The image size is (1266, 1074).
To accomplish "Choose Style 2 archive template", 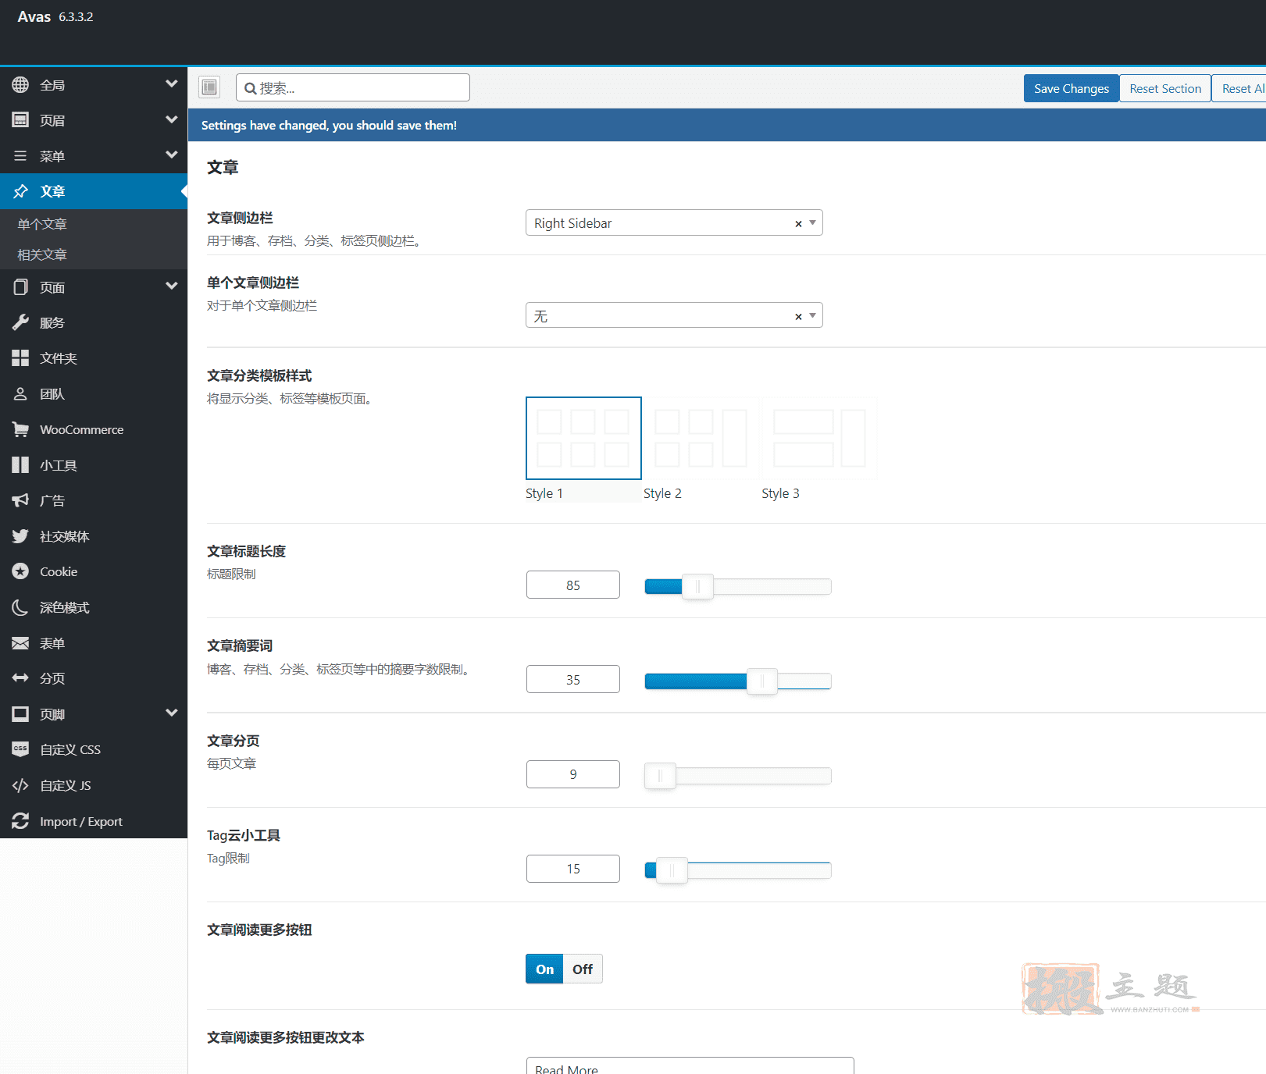I will pos(701,438).
